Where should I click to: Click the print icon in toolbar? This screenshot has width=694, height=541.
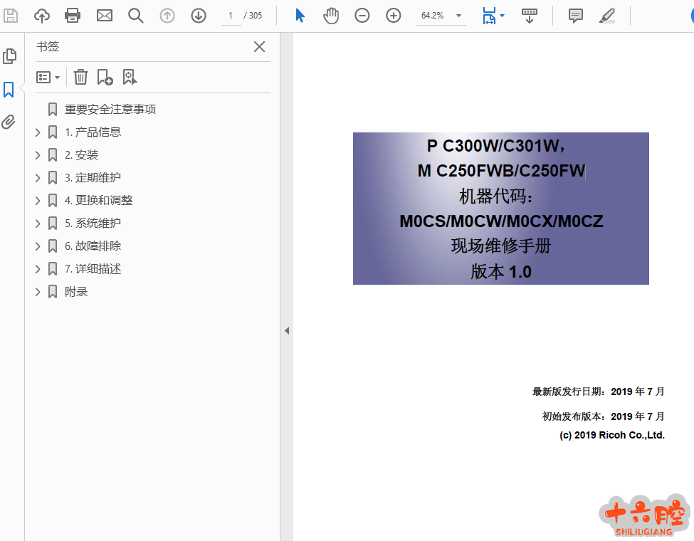[73, 15]
